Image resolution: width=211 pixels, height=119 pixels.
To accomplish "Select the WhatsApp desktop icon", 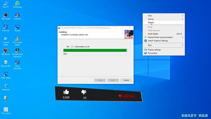I will coord(17,5).
